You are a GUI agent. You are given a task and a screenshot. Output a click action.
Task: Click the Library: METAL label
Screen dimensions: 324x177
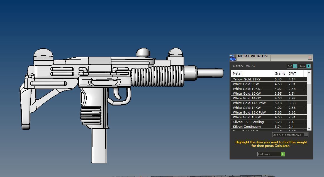pos(244,66)
